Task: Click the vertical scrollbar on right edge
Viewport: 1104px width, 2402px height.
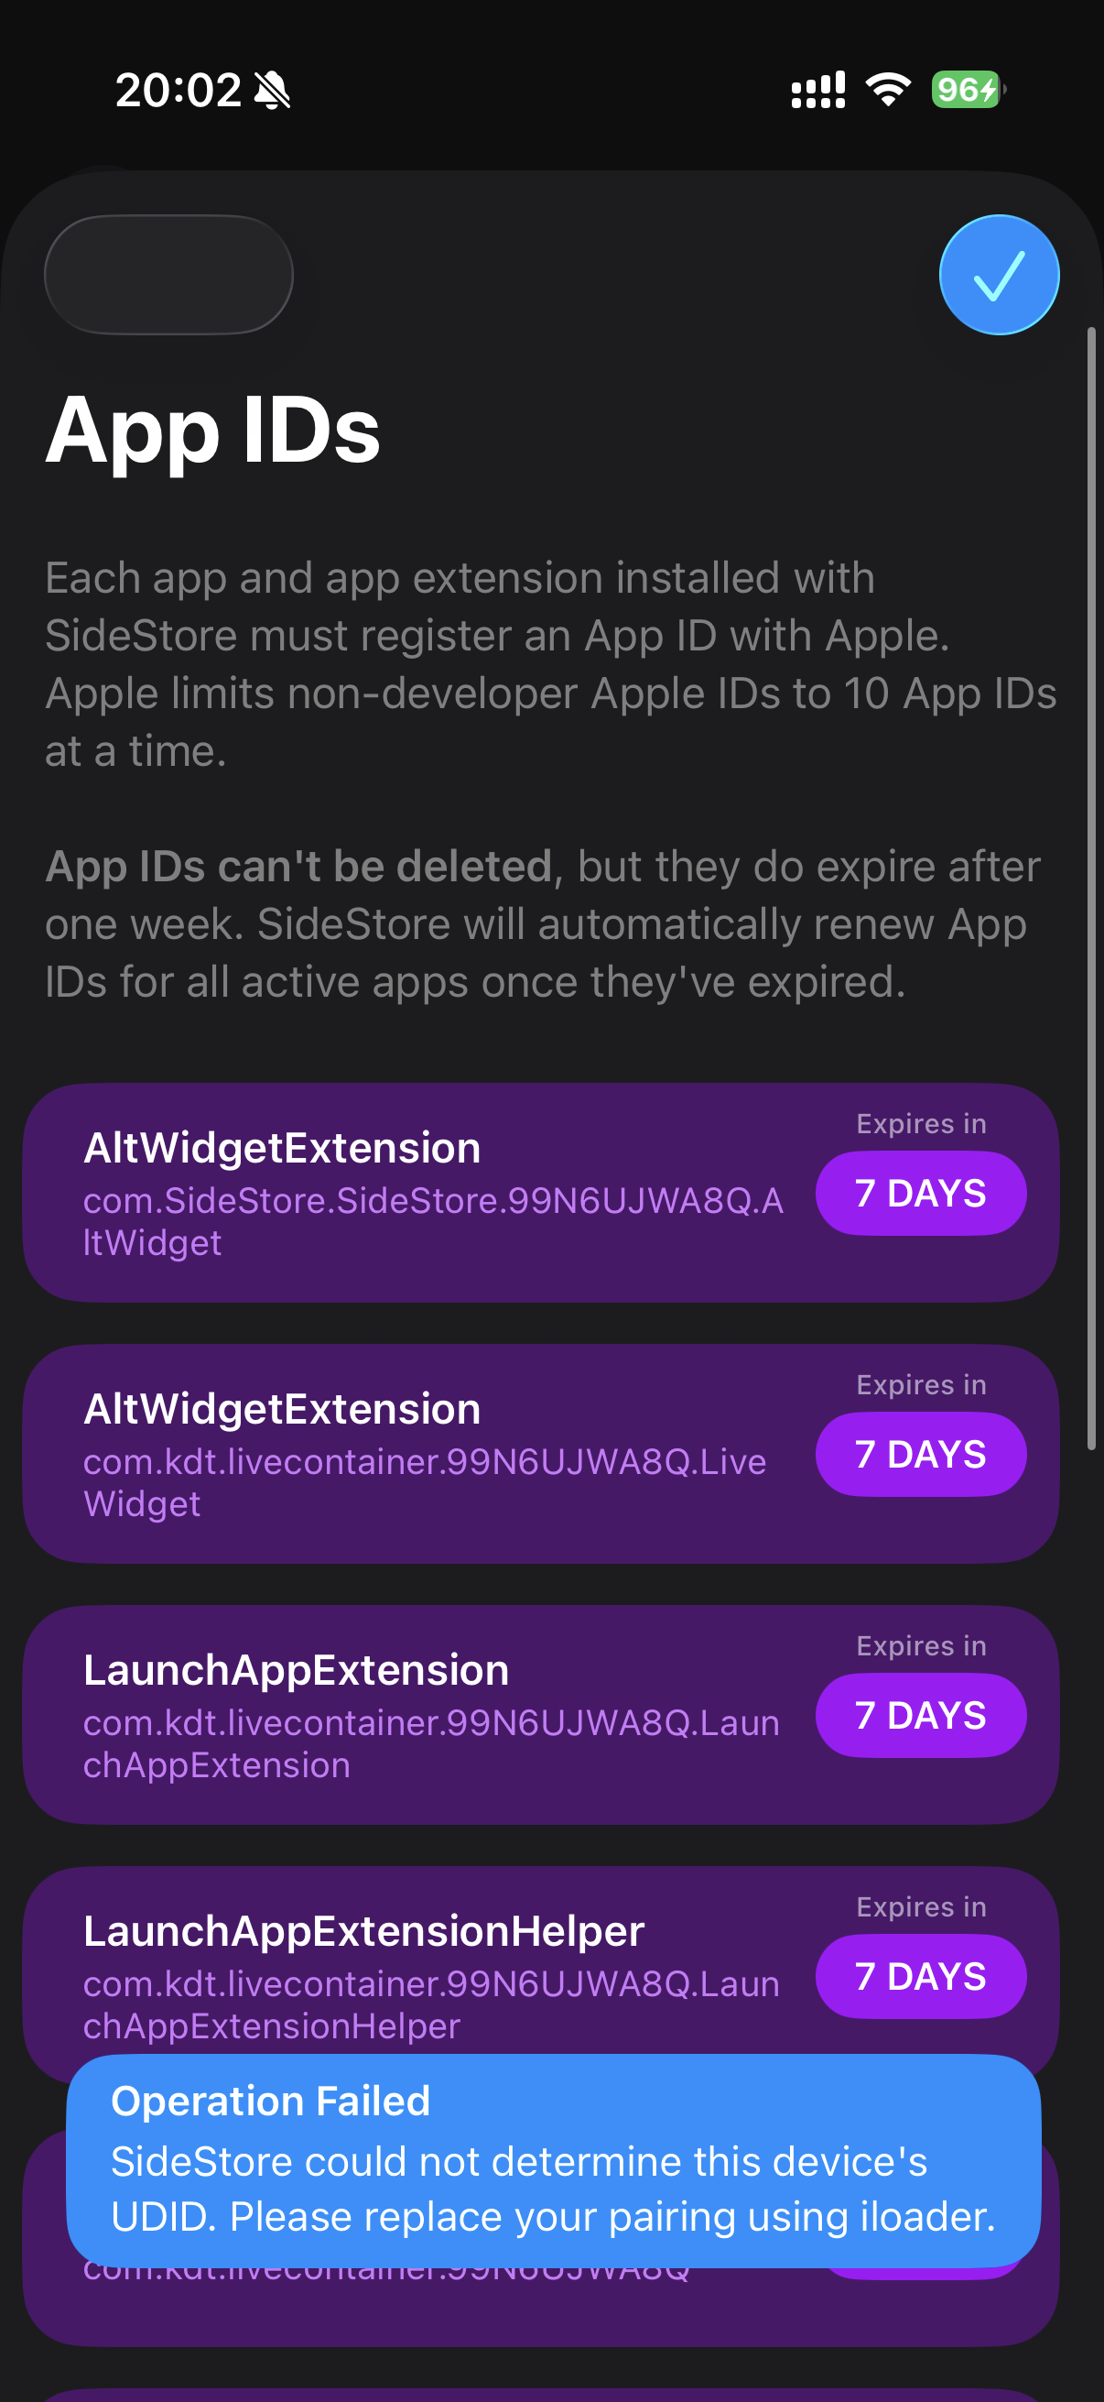Action: click(x=1091, y=888)
